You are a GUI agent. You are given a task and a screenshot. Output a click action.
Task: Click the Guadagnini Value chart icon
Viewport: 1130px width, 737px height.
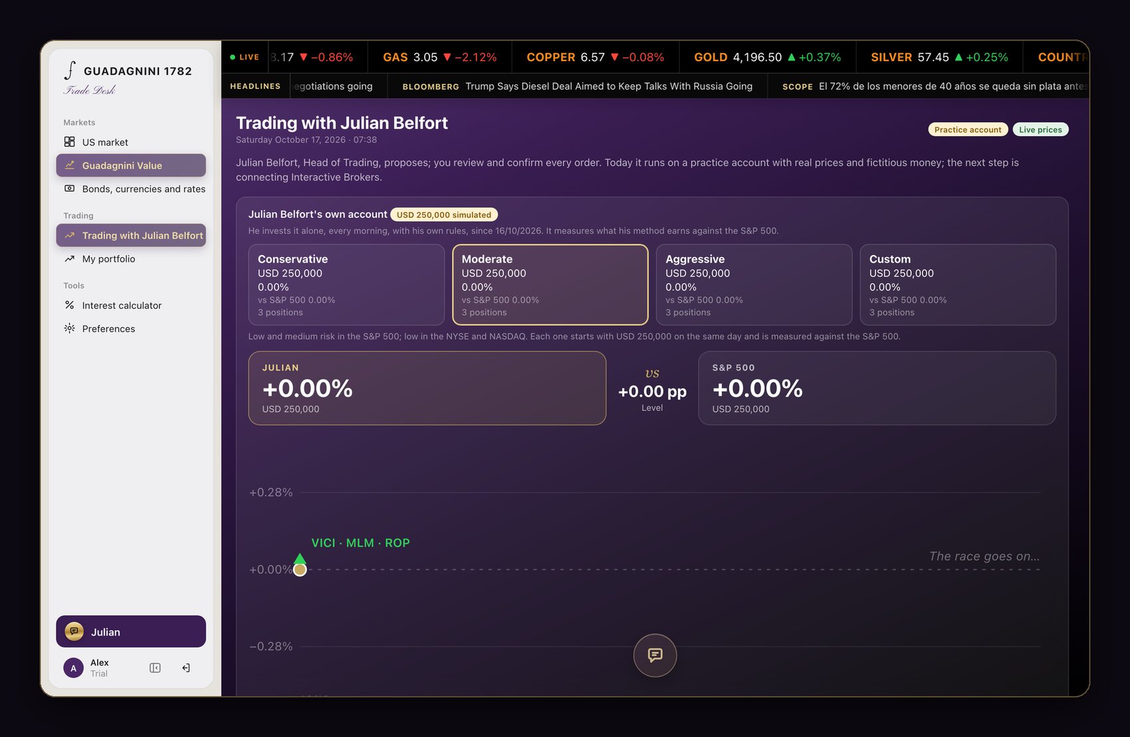click(69, 165)
